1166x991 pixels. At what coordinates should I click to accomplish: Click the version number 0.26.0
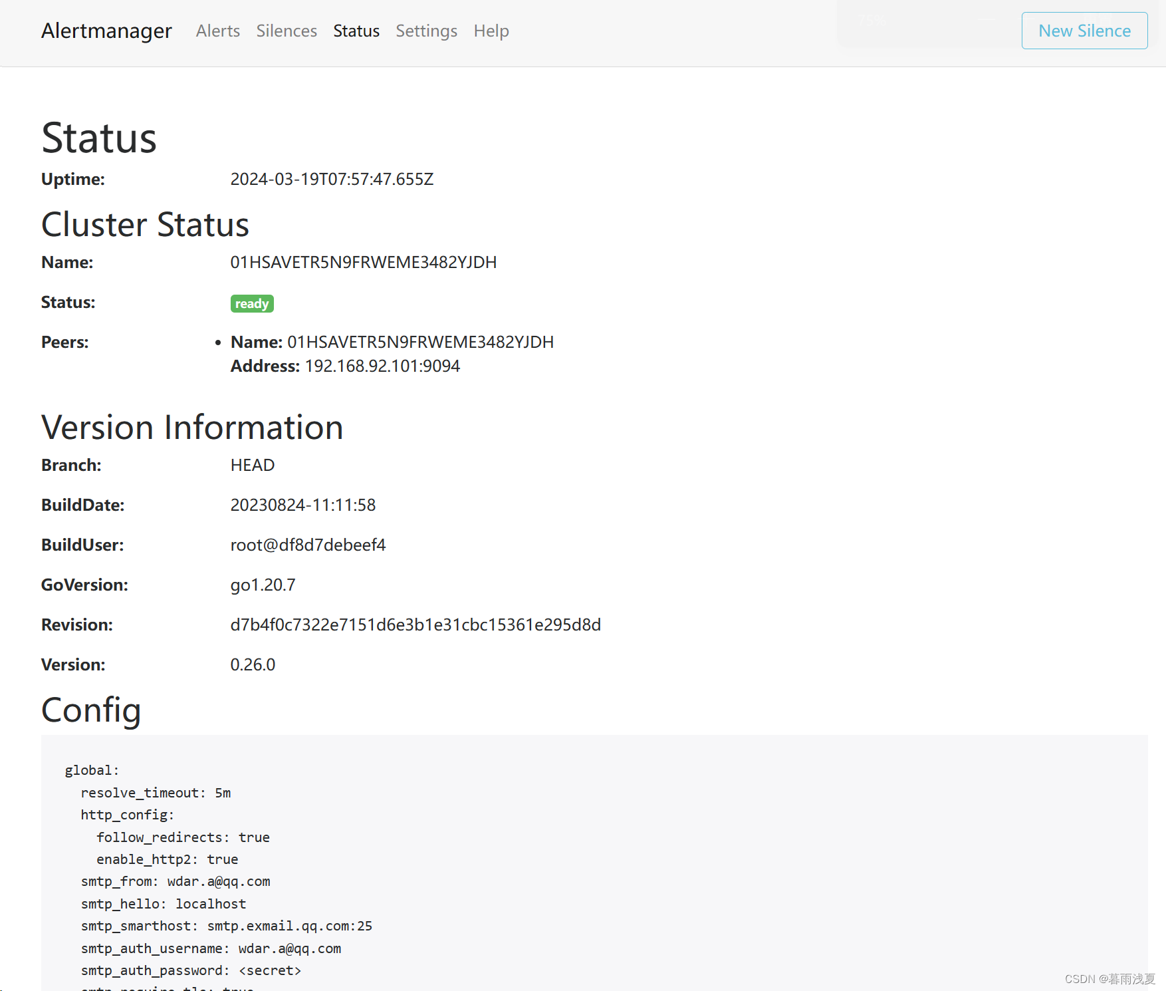pos(253,664)
